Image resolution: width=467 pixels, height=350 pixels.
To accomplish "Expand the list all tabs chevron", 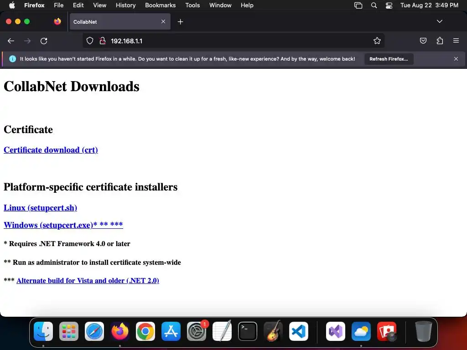I will pos(439,21).
